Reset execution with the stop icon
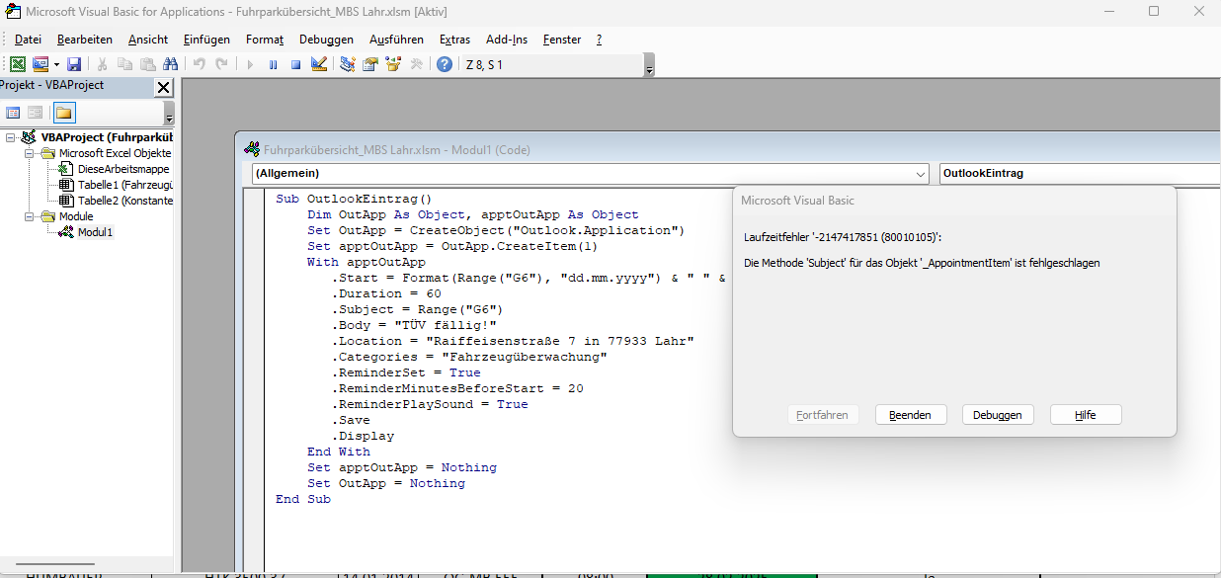The image size is (1221, 578). click(295, 64)
